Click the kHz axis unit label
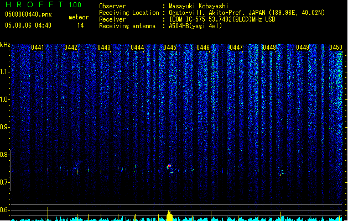Image resolution: width=348 pixels, height=221 pixels. [5, 45]
